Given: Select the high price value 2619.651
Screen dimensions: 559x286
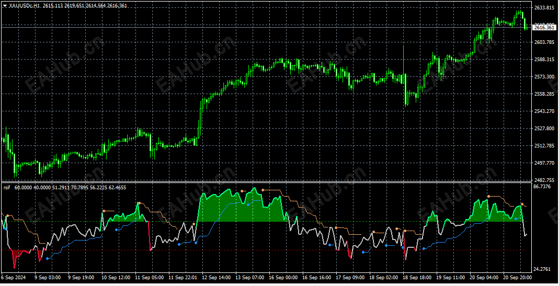Looking at the screenshot, I should pos(74,6).
